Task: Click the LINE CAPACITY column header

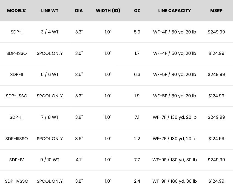Action: click(175, 11)
